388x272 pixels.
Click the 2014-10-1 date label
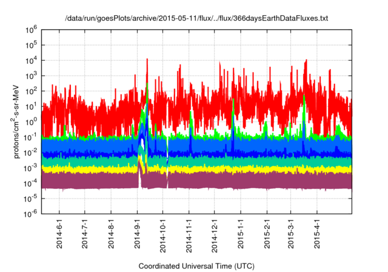pos(163,236)
